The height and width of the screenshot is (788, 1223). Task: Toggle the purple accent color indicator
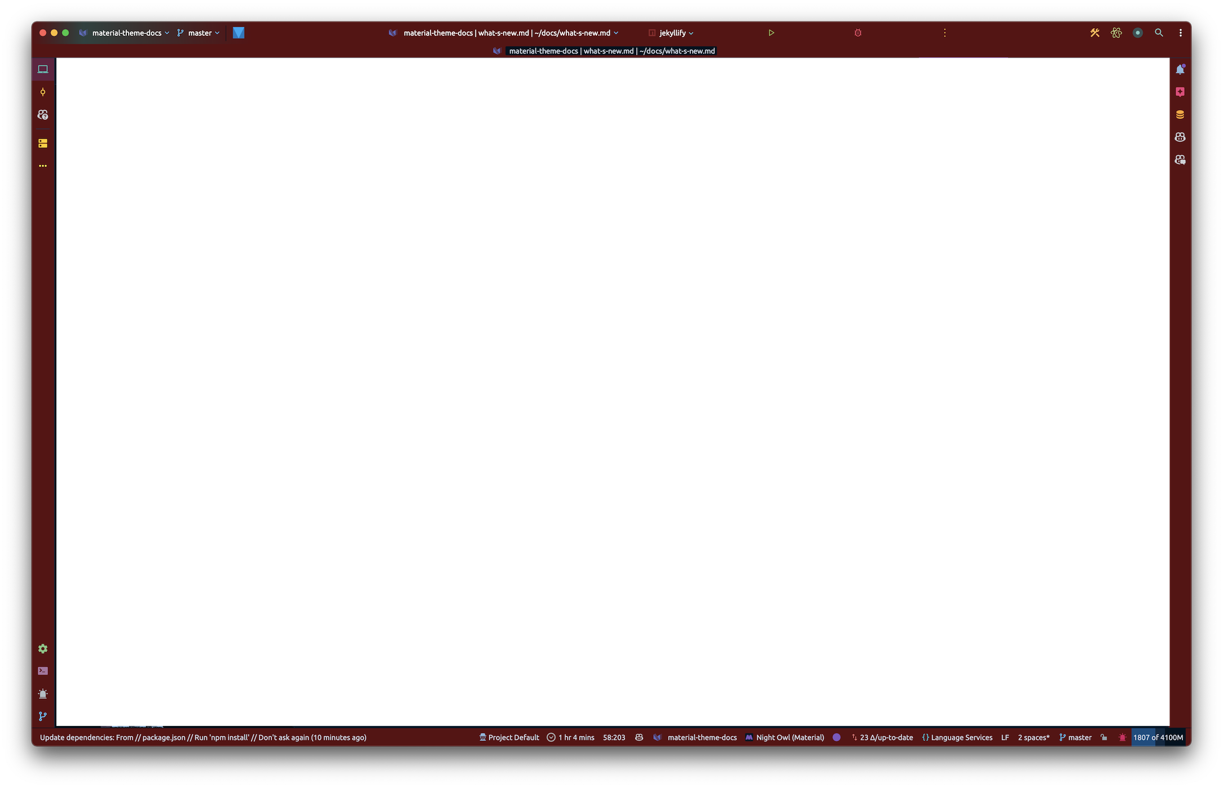(x=837, y=737)
